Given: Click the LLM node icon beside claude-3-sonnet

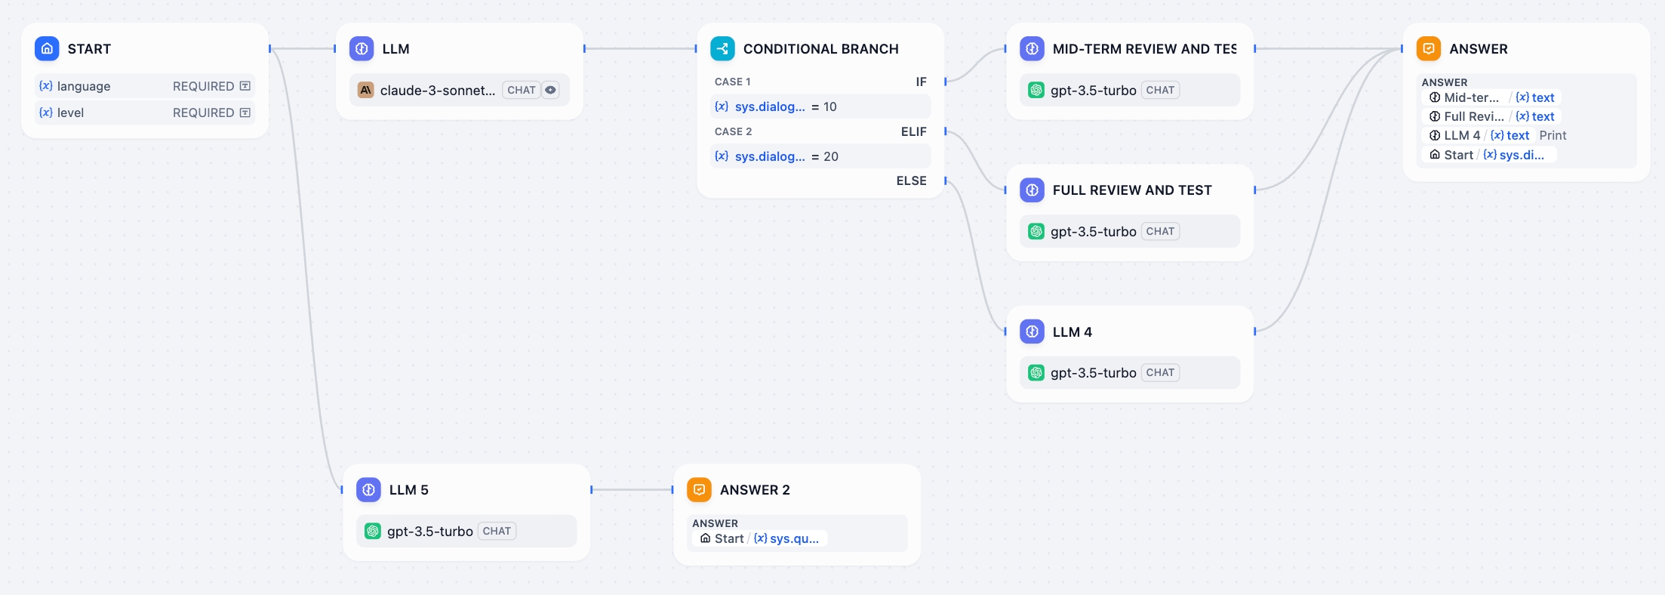Looking at the screenshot, I should click(362, 48).
